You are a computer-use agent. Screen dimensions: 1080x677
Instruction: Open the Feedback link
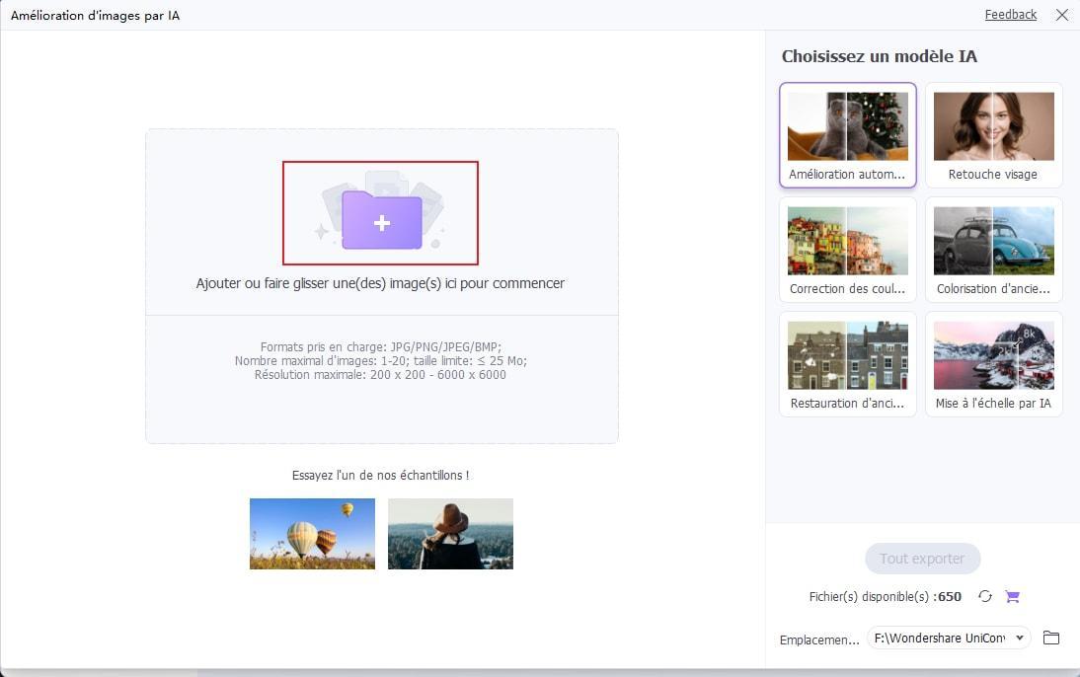[1011, 15]
